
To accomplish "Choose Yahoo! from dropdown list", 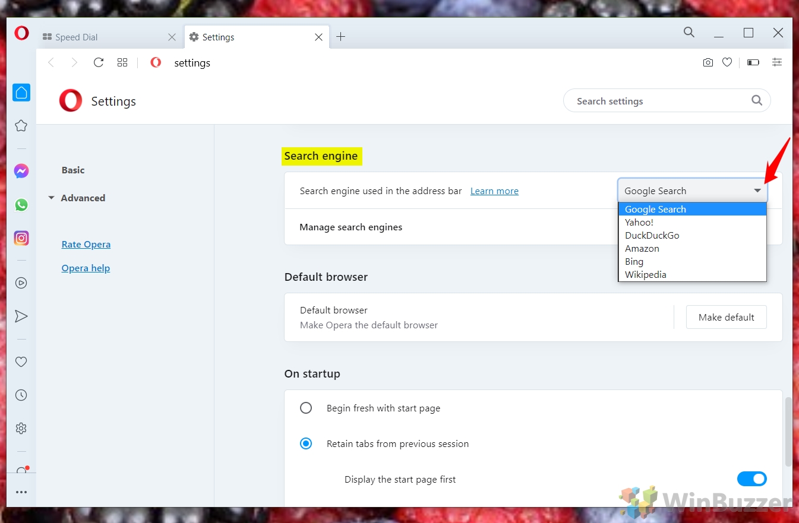I will pos(693,222).
